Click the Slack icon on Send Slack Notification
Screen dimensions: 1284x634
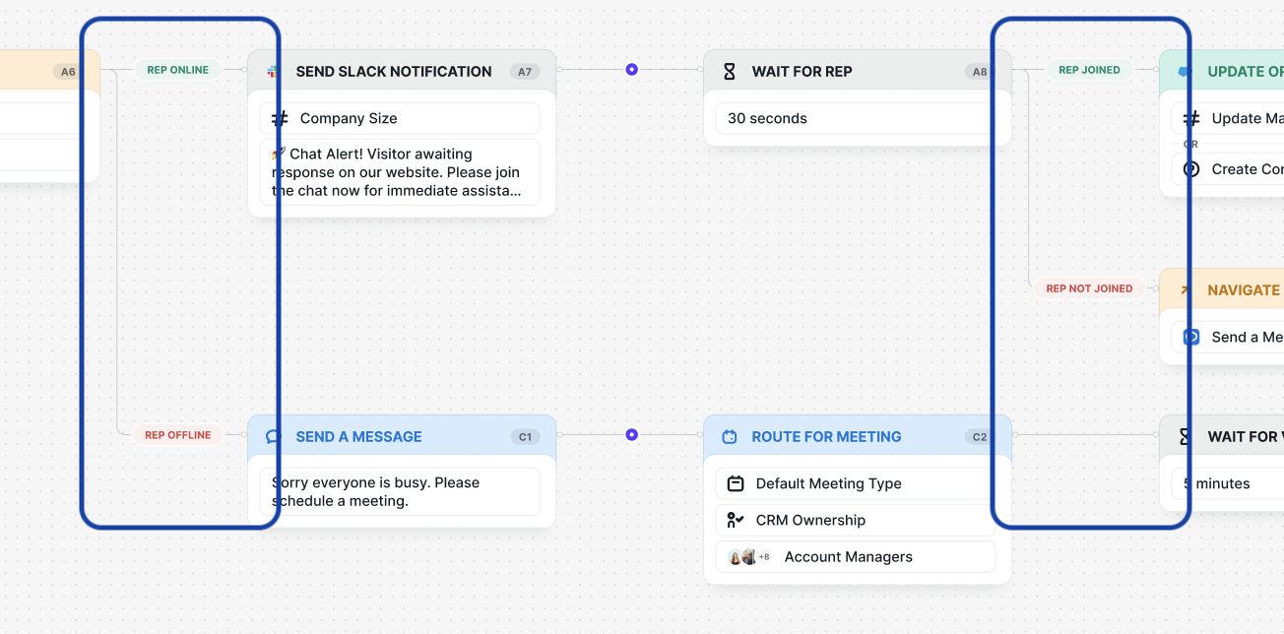tap(274, 72)
